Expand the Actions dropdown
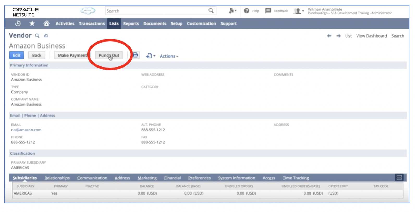 (169, 56)
